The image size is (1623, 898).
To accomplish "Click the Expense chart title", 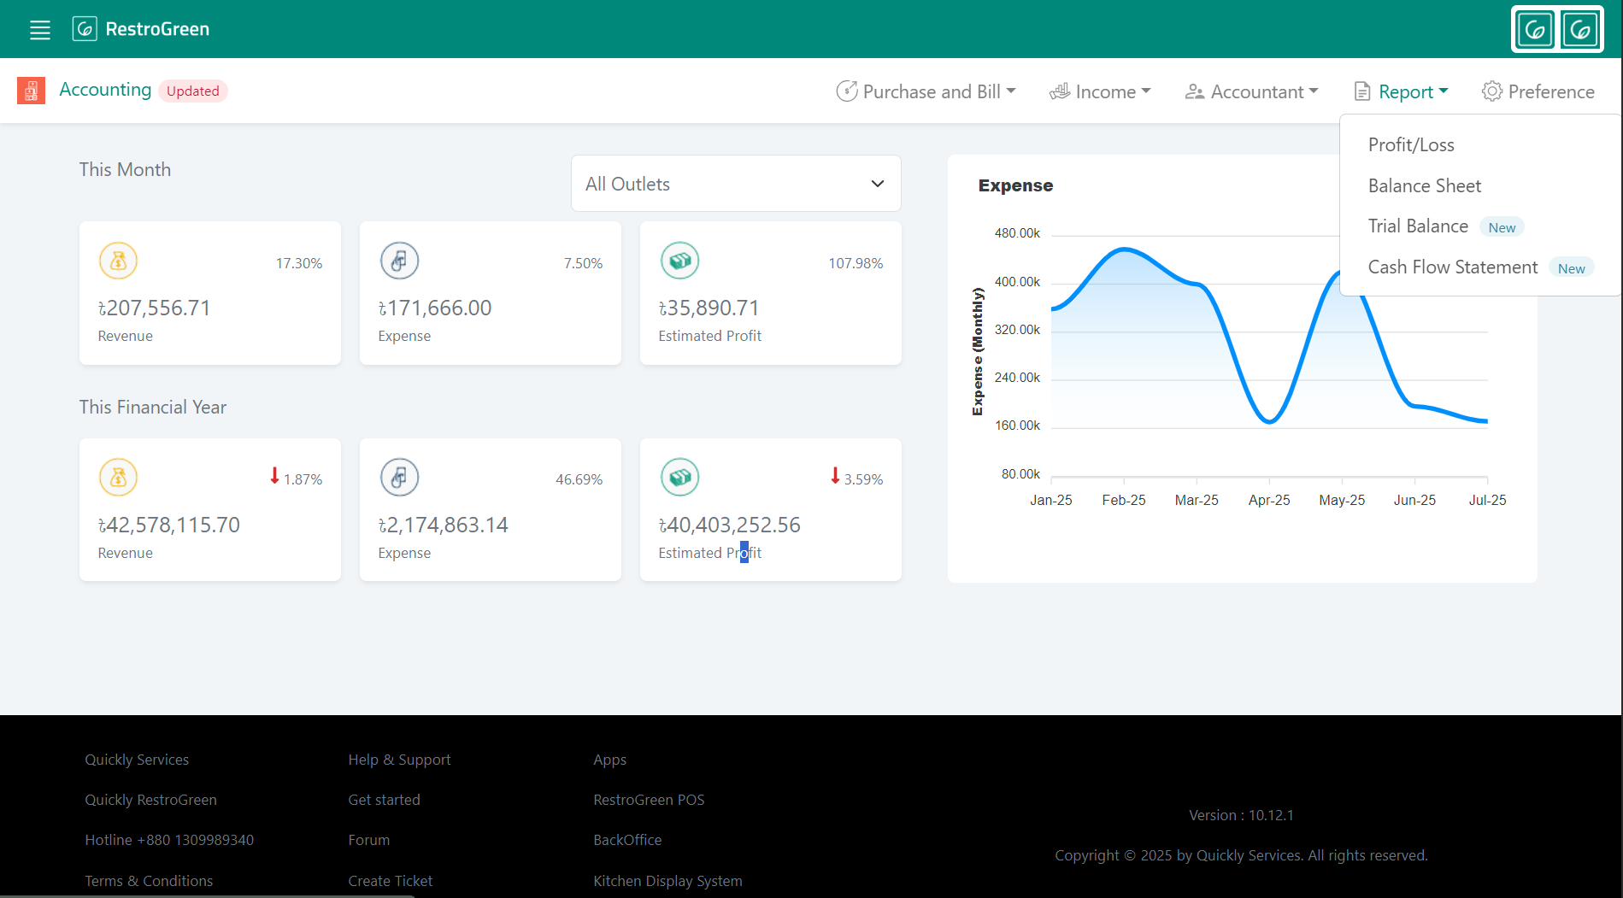I will click(x=1015, y=185).
